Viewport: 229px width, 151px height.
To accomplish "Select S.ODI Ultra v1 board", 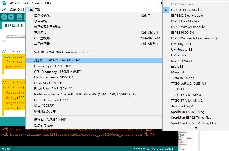I will 196,61.
